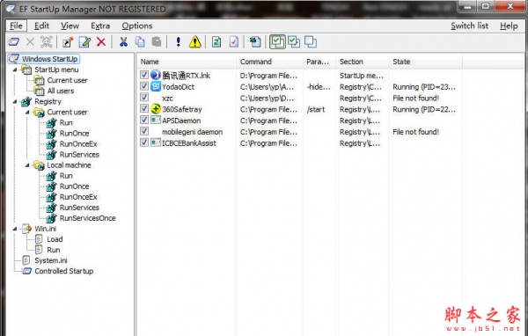Click the checked-and-empty boxes view icon
The width and height of the screenshot is (528, 336).
294,42
